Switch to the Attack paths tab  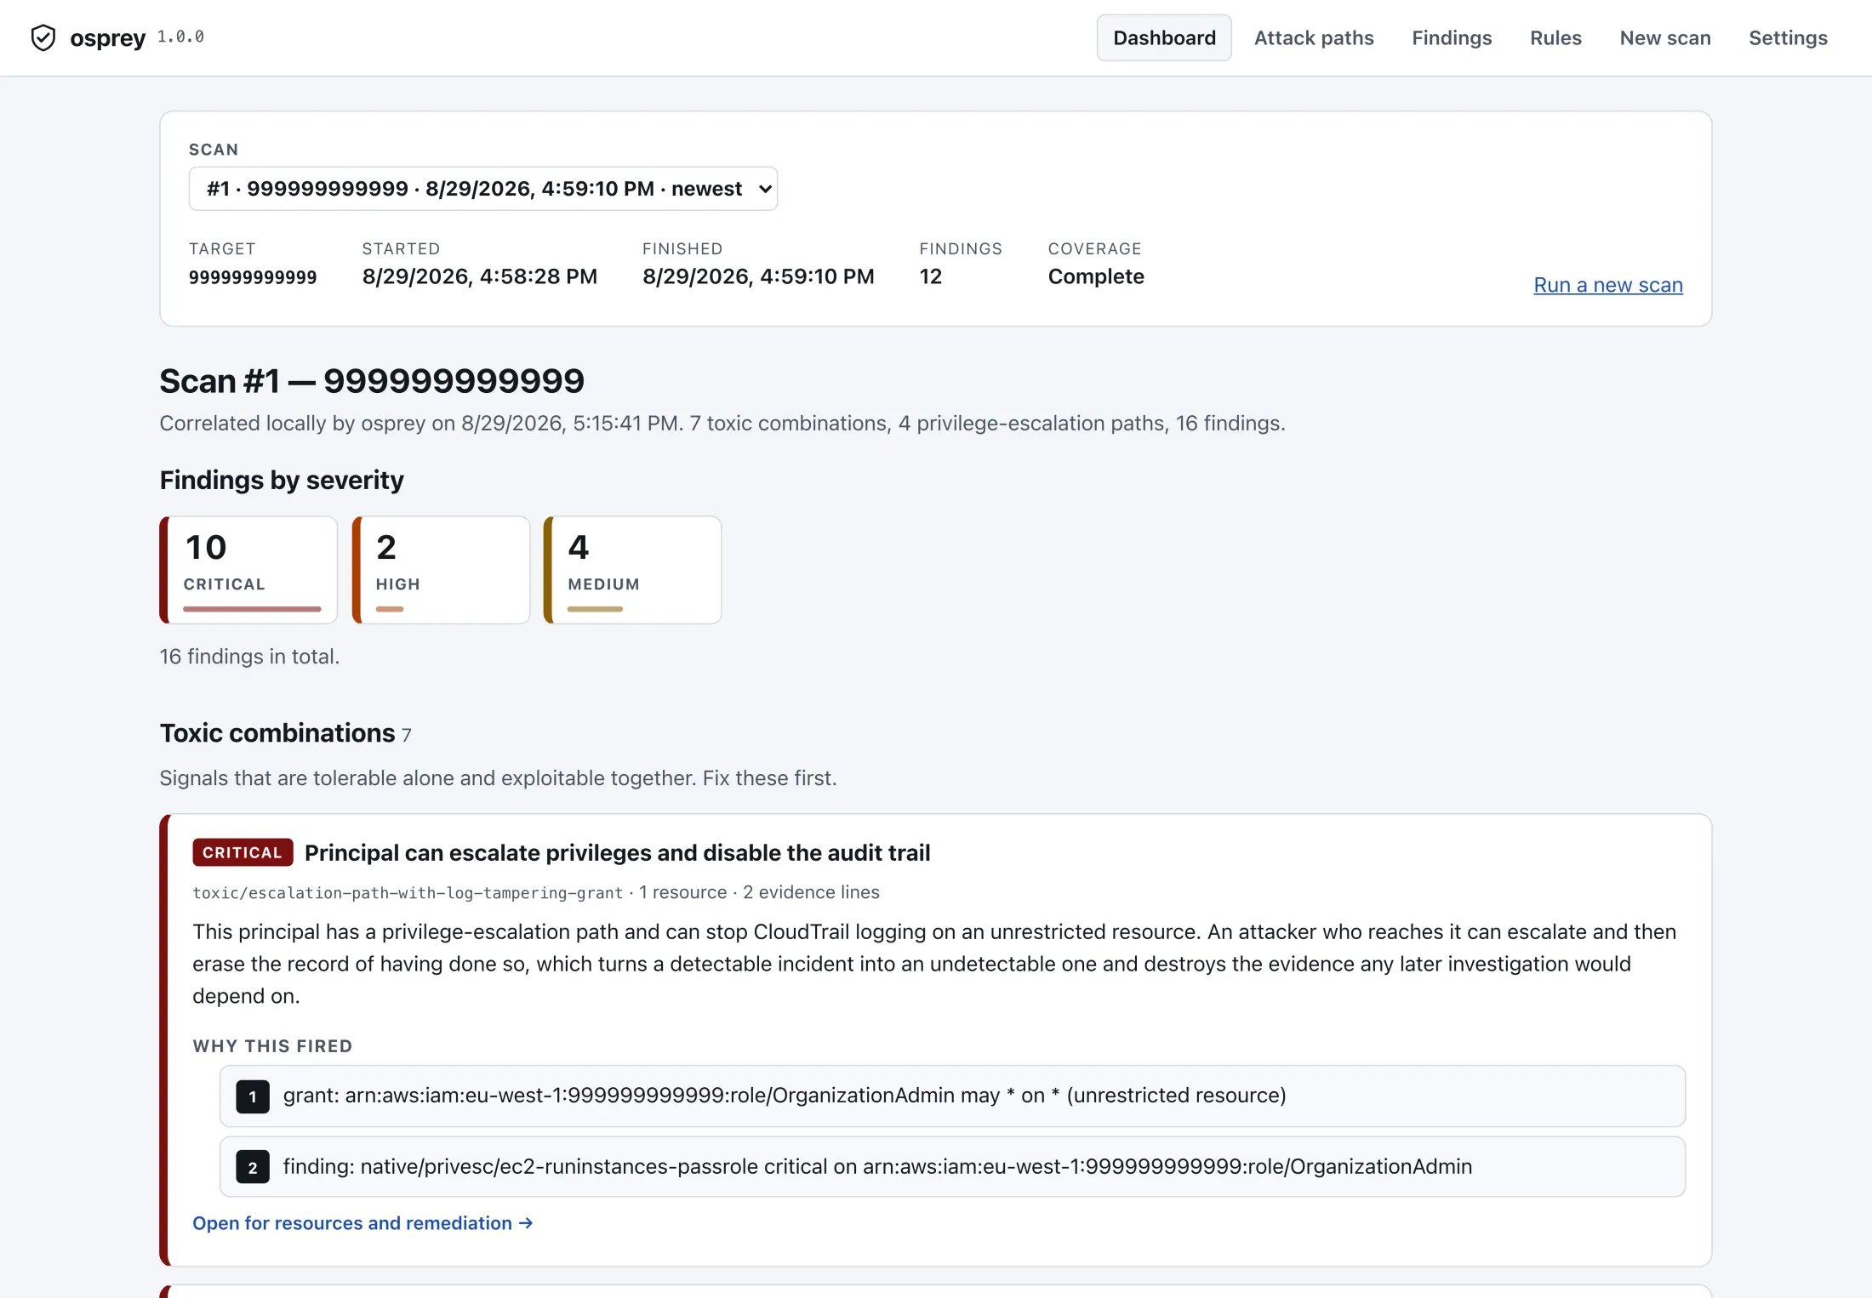point(1314,37)
